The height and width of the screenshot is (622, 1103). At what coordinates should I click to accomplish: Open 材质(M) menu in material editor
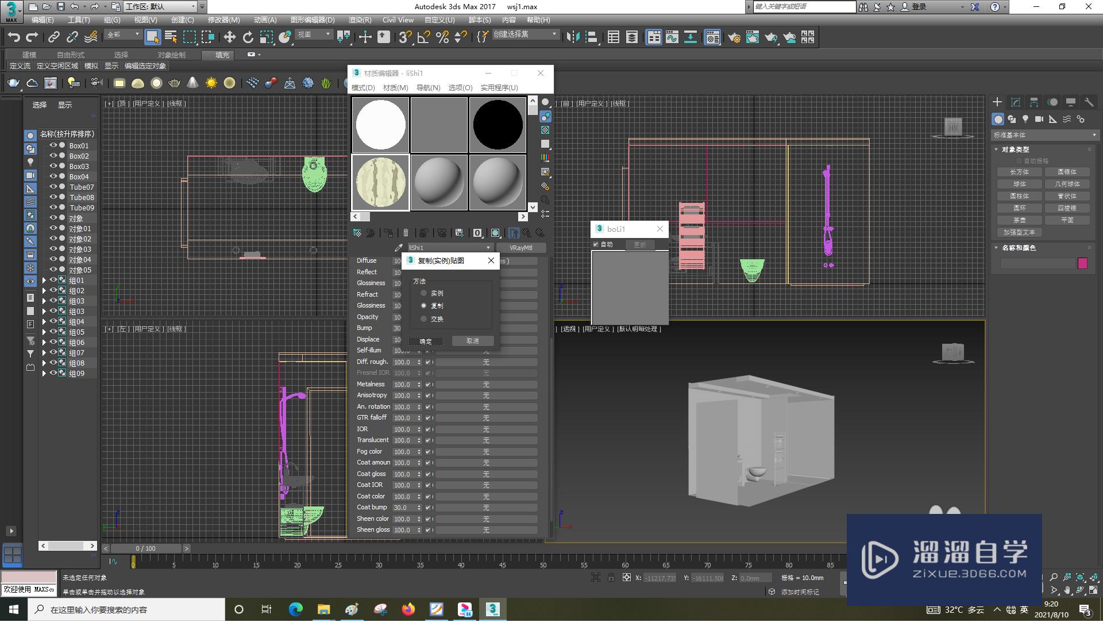(x=395, y=87)
